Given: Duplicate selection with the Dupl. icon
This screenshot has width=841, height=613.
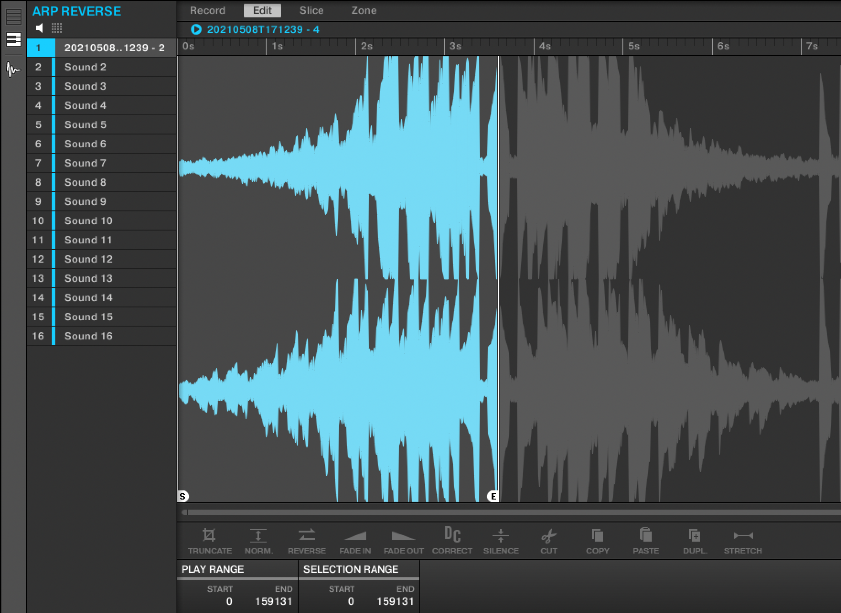Looking at the screenshot, I should 695,535.
